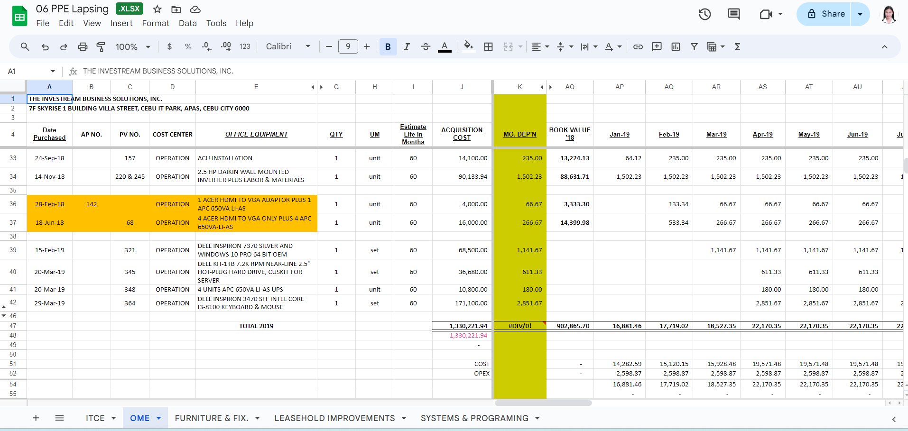Image resolution: width=908 pixels, height=431 pixels.
Task: Open the Format menu
Action: pyautogui.click(x=156, y=23)
